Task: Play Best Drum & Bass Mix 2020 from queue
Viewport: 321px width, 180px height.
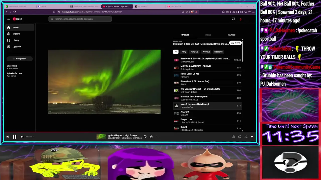Action: [x=207, y=60]
